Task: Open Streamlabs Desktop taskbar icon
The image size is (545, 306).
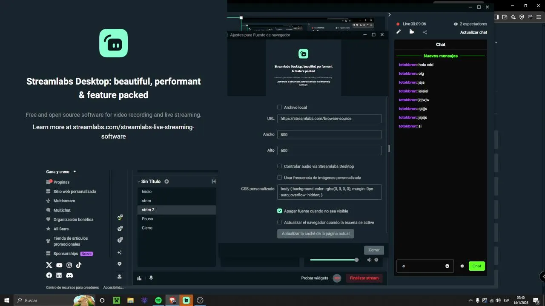Action: click(186, 300)
